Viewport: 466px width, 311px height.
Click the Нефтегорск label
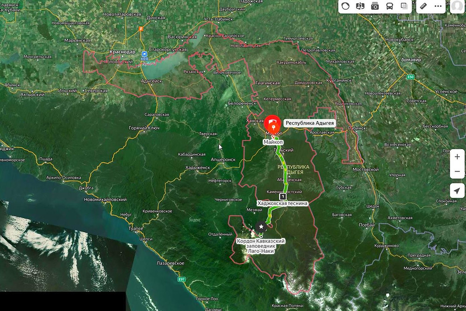tap(220, 180)
